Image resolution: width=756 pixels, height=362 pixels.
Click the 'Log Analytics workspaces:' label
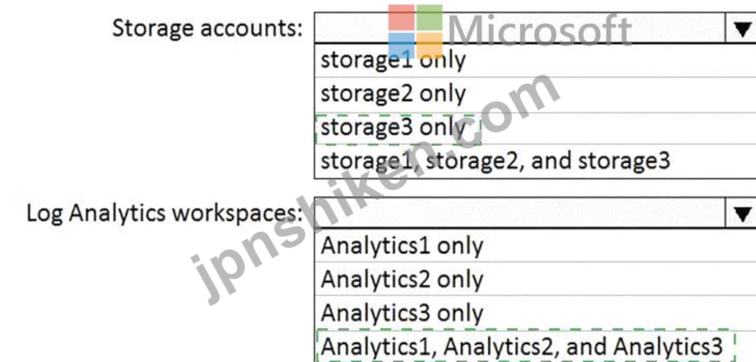tap(164, 213)
